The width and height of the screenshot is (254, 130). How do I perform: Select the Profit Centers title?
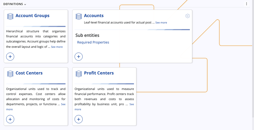tap(99, 73)
